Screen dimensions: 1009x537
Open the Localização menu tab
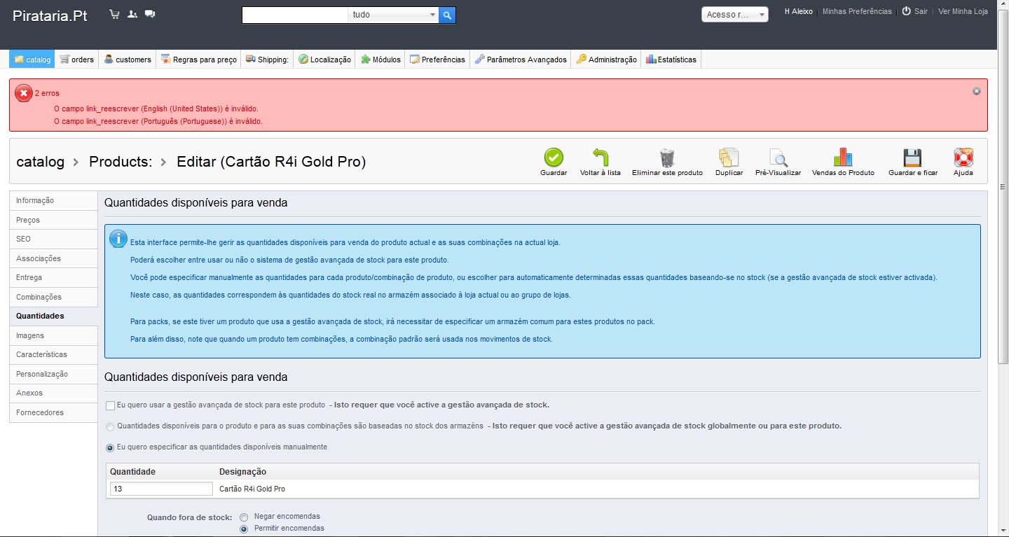324,60
